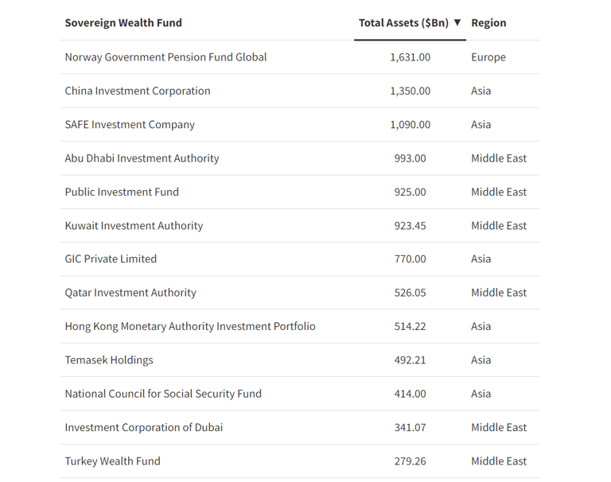
Task: Click Turkey Wealth Fund name
Action: pyautogui.click(x=113, y=461)
